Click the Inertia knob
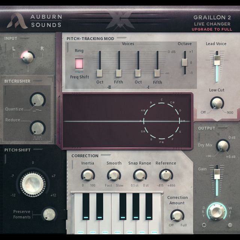The image size is (240, 240). point(88,175)
